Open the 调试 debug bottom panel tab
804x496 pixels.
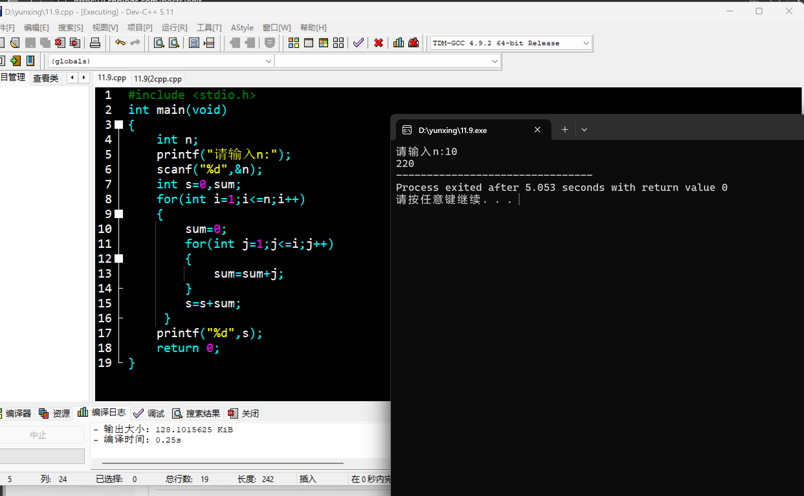tap(149, 413)
